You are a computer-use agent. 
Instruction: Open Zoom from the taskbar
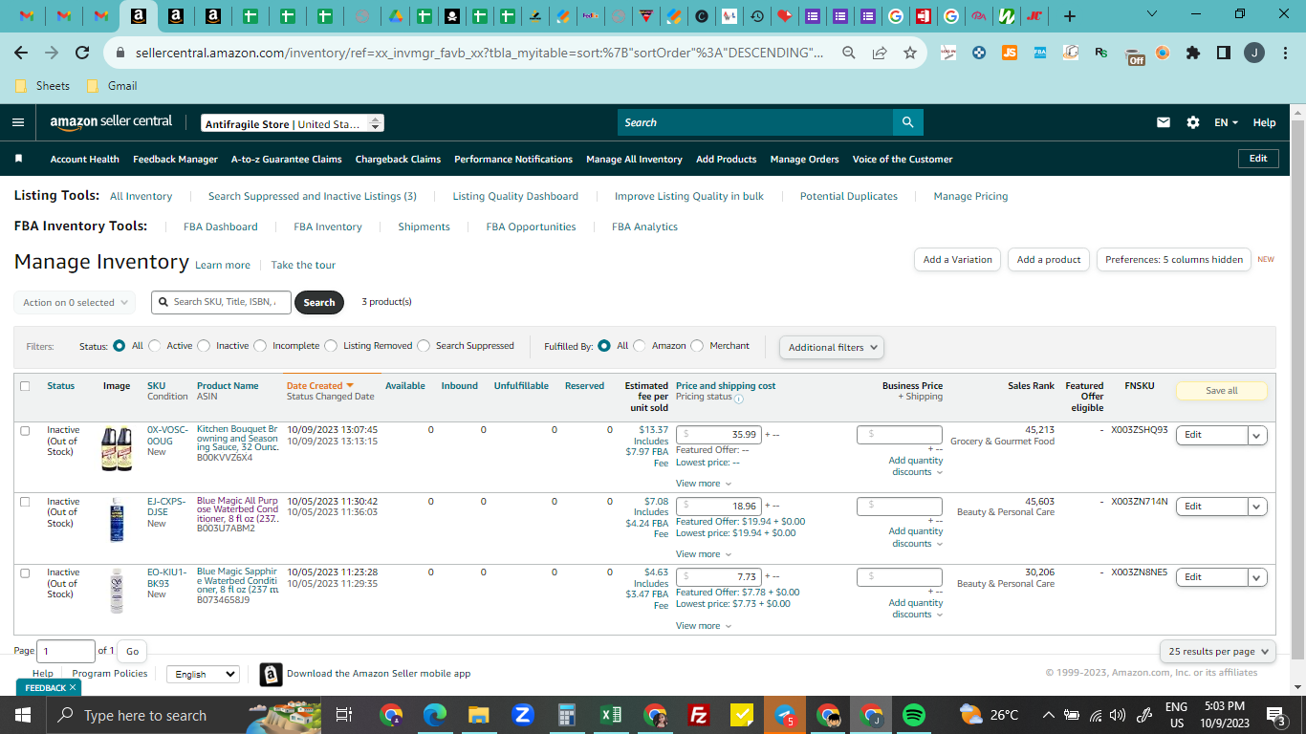tap(522, 715)
